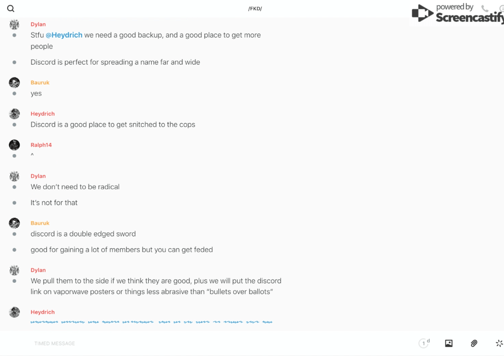Attach an image with the picture icon

coord(449,343)
